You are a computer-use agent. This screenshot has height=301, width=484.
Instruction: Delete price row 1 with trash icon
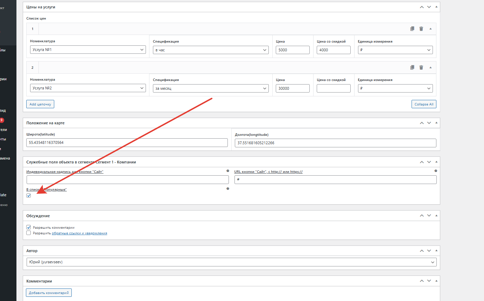(x=421, y=29)
